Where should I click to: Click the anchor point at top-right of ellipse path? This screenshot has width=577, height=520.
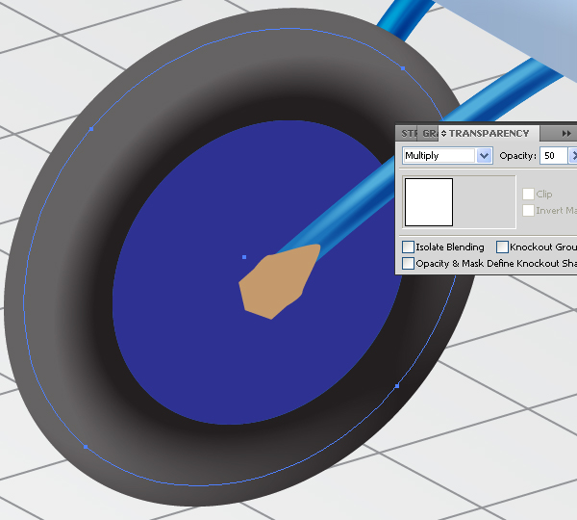403,68
